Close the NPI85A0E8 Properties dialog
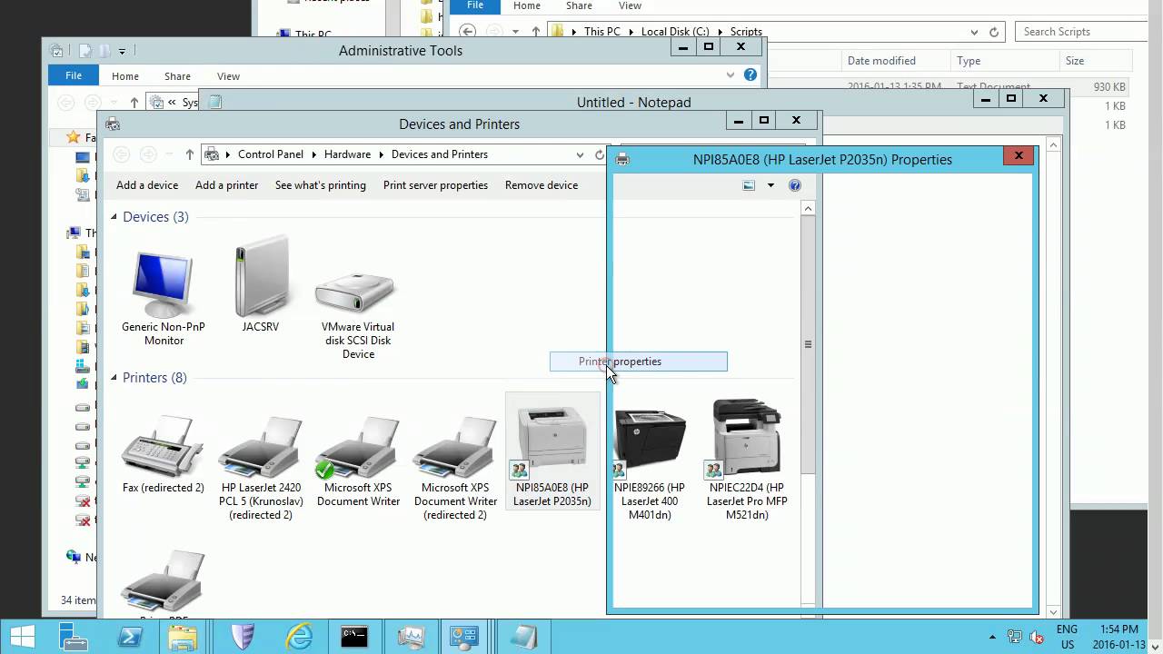Screen dimensions: 1163x654 click(1019, 155)
